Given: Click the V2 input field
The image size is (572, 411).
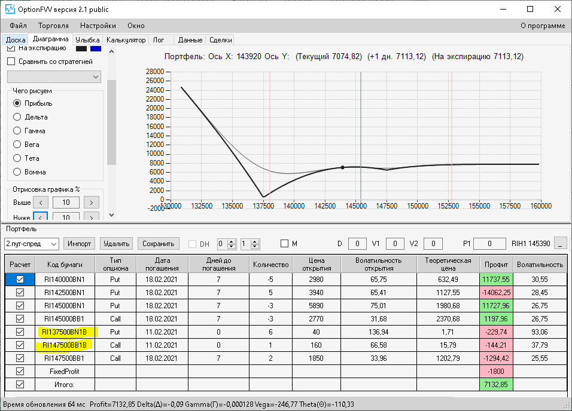Looking at the screenshot, I should click(x=433, y=243).
